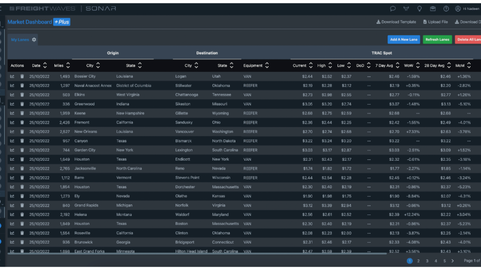Open My Lanes settings gear

34,40
